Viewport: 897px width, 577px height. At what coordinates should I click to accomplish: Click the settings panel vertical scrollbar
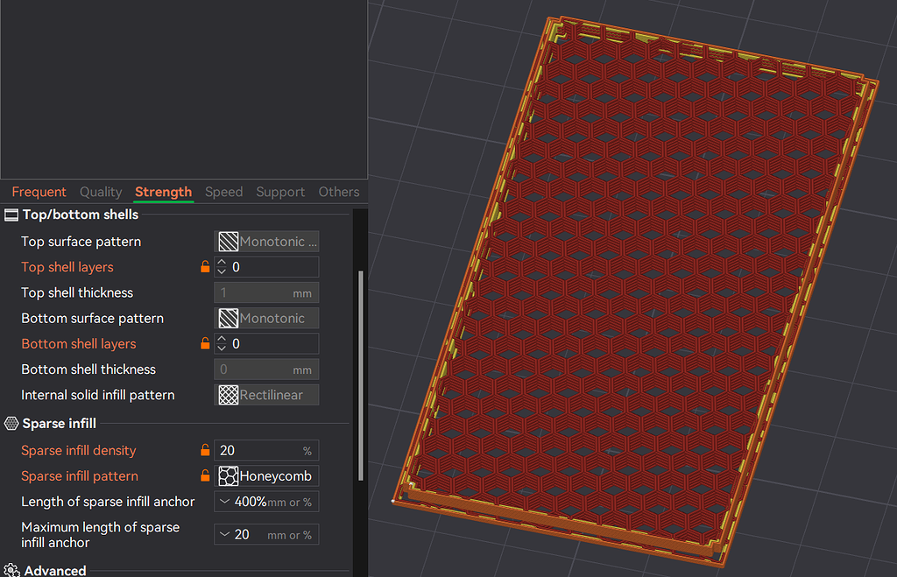tap(360, 376)
